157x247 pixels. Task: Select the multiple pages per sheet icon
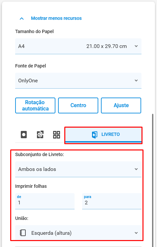tap(56, 135)
